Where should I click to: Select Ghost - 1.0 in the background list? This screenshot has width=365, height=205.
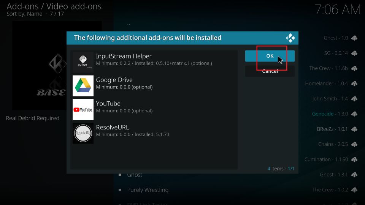[336, 38]
